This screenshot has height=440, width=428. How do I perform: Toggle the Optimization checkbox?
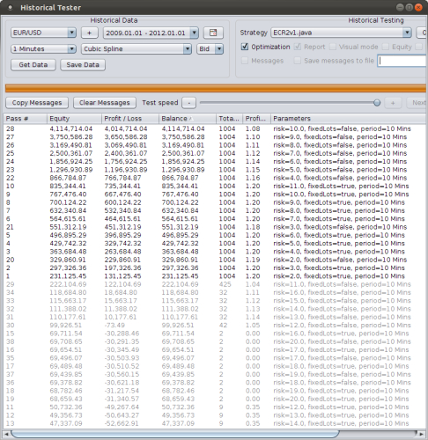244,47
